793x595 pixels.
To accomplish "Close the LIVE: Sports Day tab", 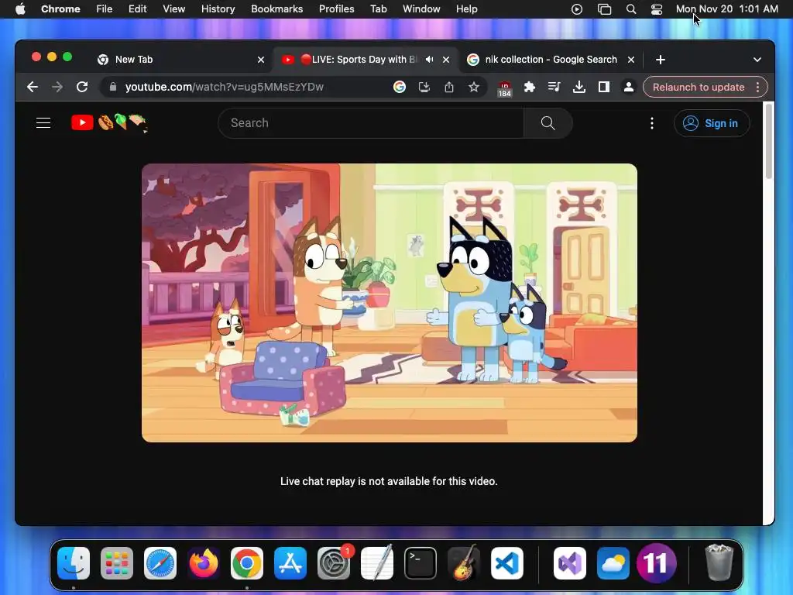I will (446, 60).
